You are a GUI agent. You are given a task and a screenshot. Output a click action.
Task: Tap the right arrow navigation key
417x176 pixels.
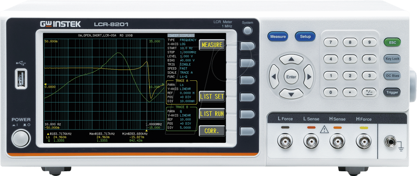[x=308, y=77]
